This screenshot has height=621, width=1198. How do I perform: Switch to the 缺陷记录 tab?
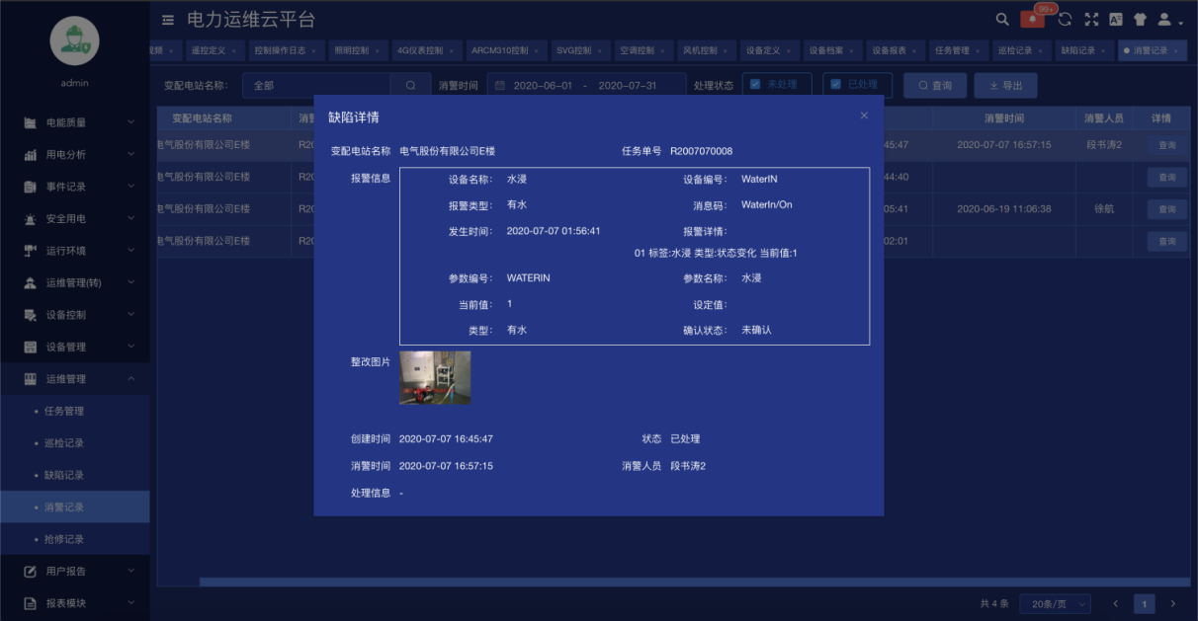(1083, 50)
